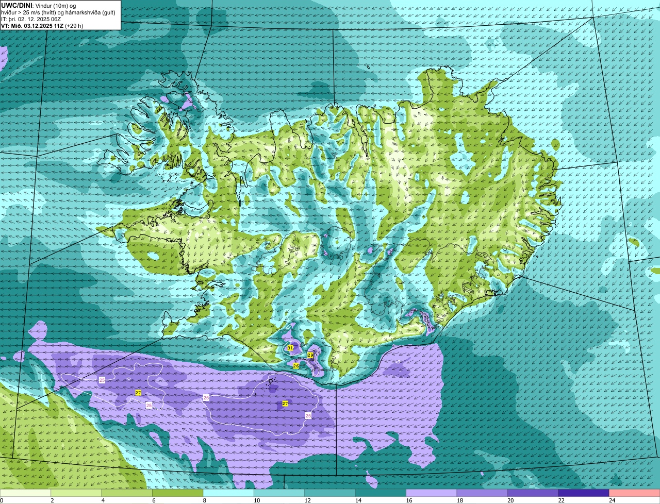Click the legend tick label 6

click(153, 500)
